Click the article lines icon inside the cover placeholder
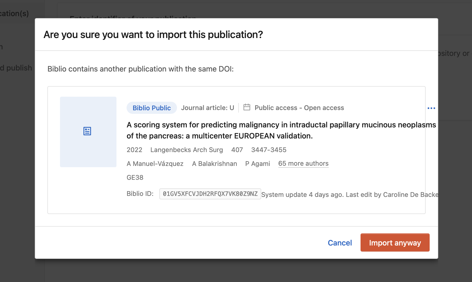The image size is (472, 282). (x=87, y=131)
